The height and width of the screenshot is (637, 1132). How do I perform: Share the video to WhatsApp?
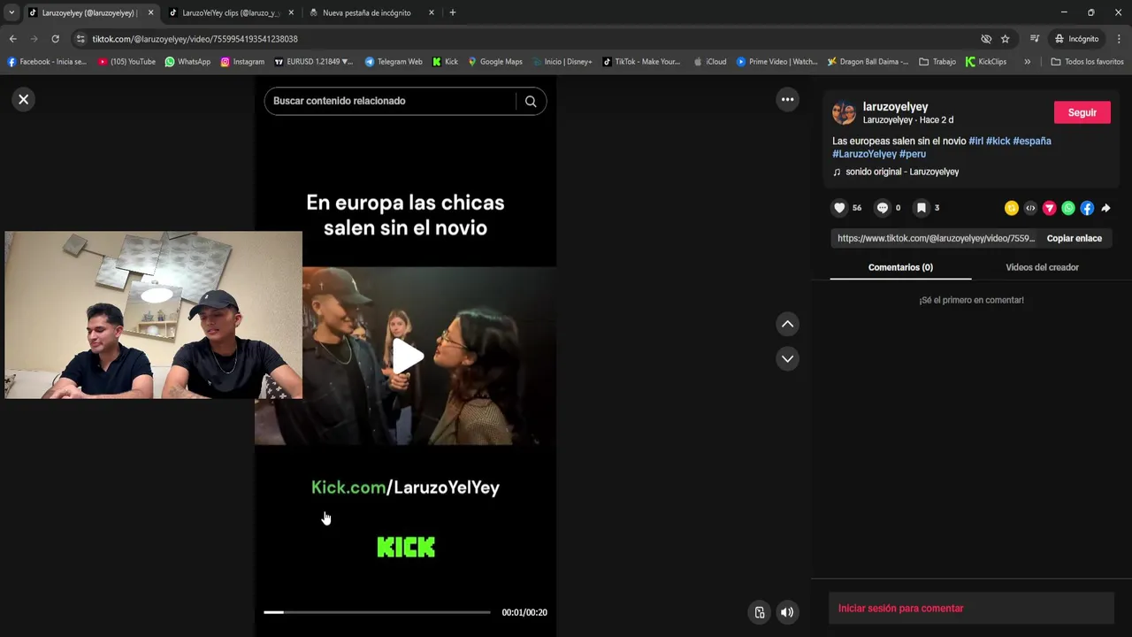(1068, 208)
